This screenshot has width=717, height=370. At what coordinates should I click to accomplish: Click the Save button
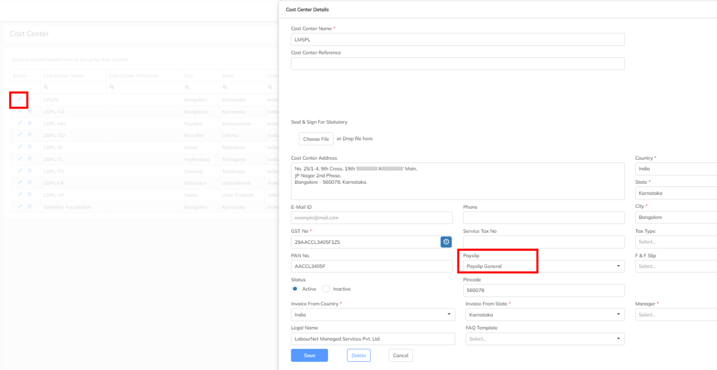click(x=309, y=355)
